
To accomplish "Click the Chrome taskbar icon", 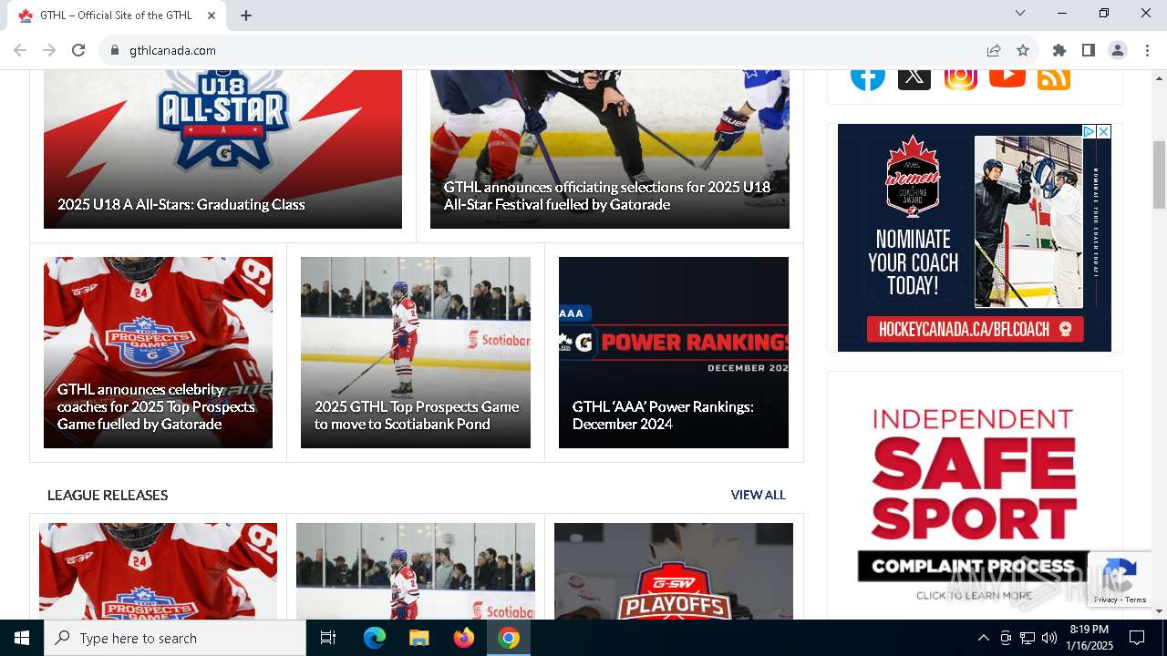I will pyautogui.click(x=509, y=638).
